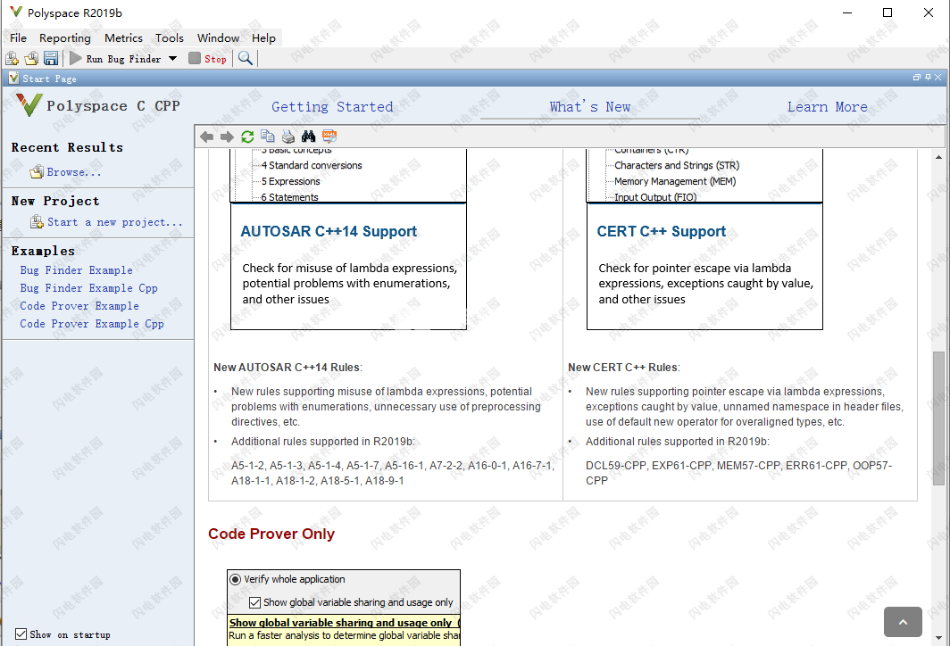Open the Window menu
The image size is (950, 646).
click(x=218, y=37)
